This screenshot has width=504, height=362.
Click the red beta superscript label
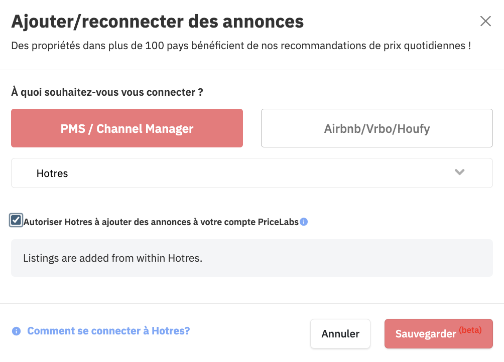coord(470,330)
